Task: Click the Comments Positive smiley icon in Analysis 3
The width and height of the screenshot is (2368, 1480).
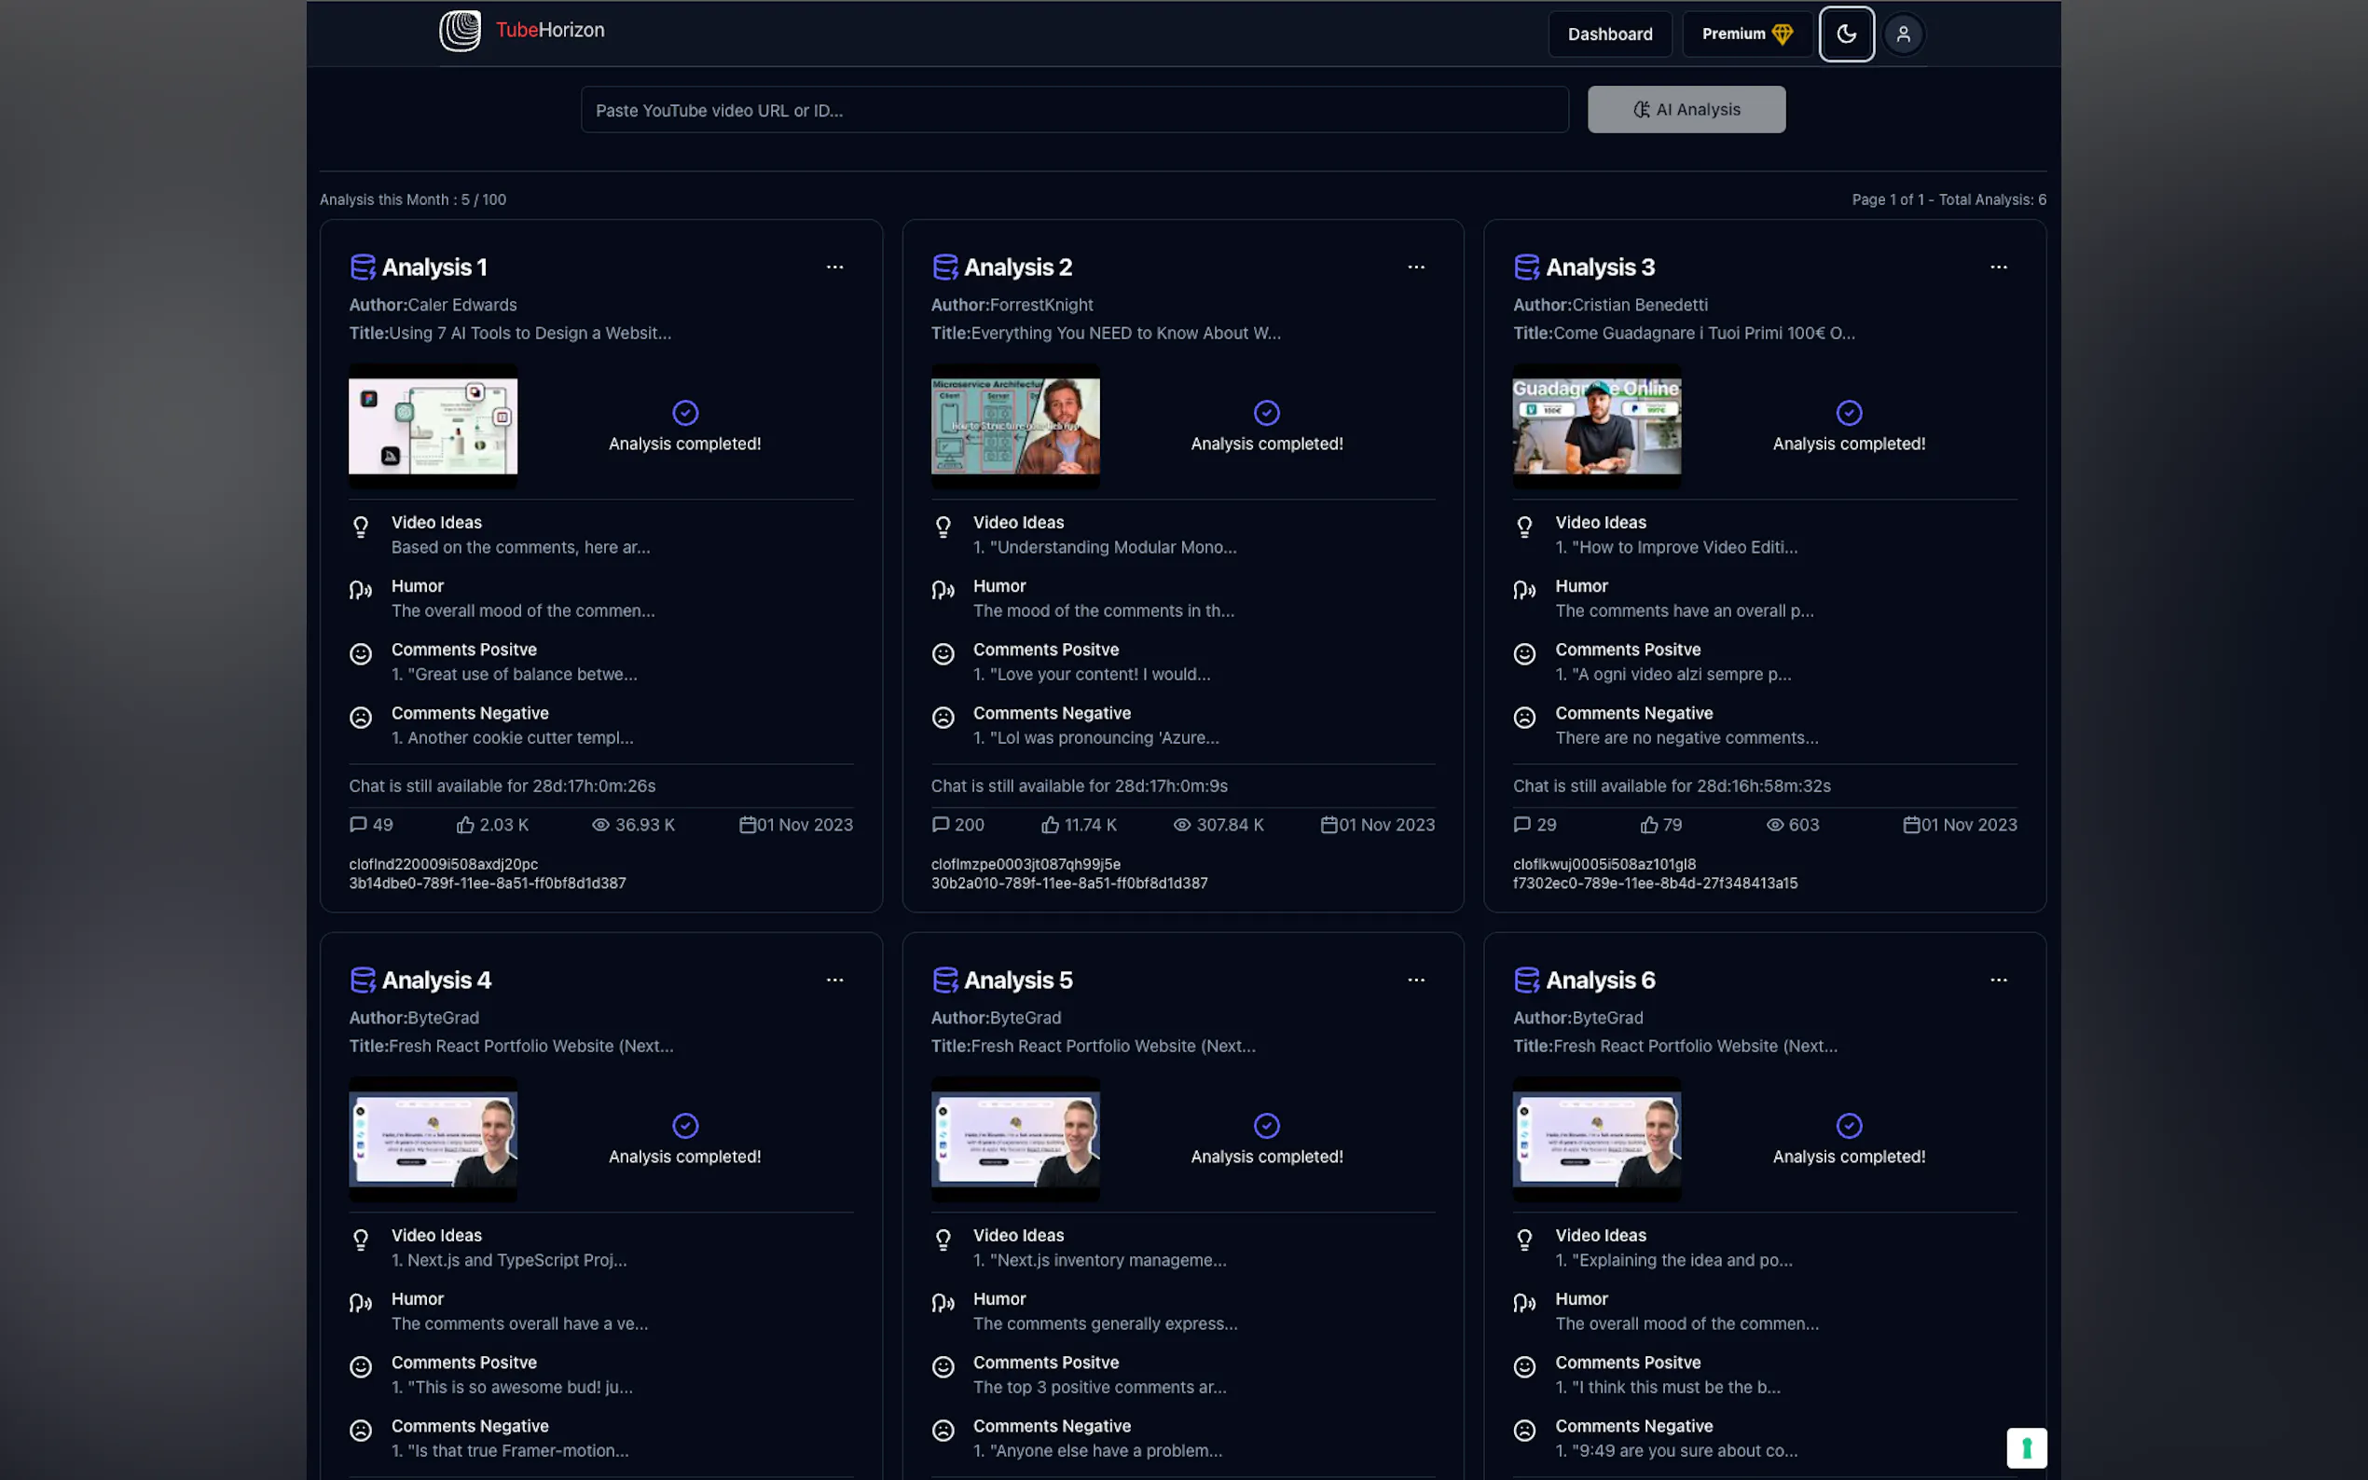Action: pos(1524,654)
